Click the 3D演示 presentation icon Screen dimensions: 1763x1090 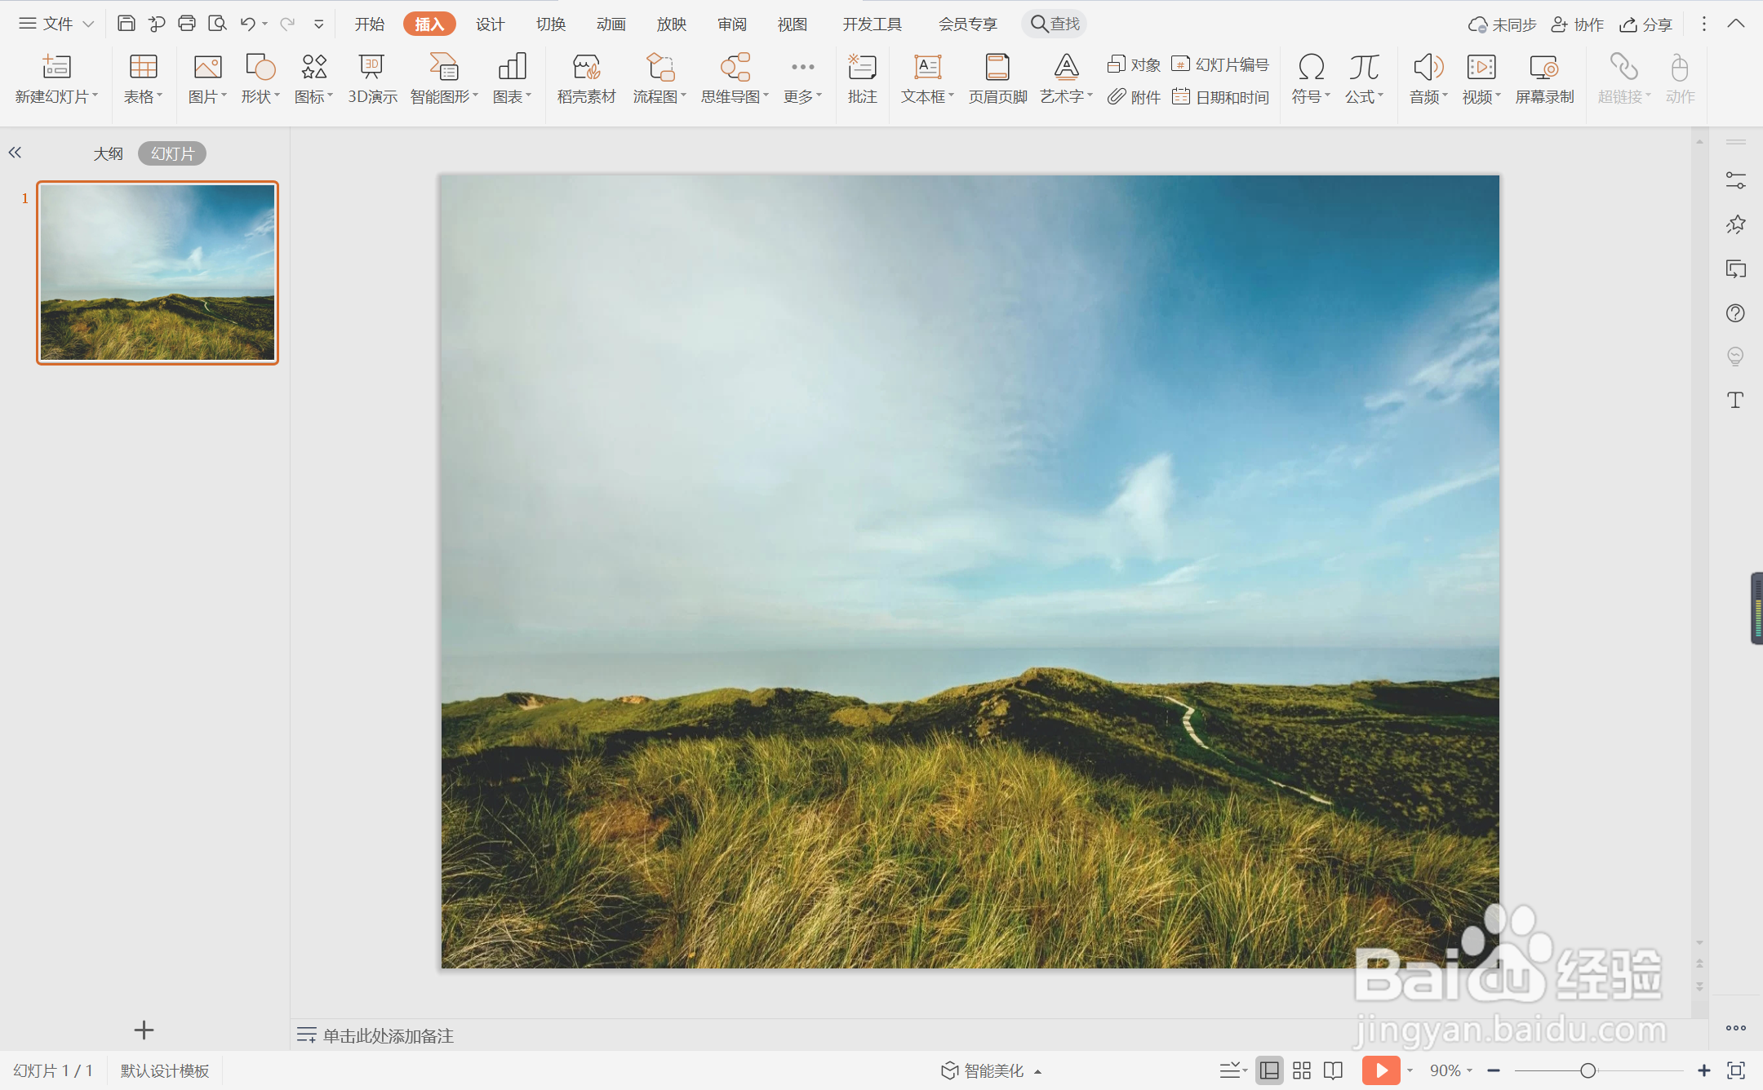[x=371, y=78]
